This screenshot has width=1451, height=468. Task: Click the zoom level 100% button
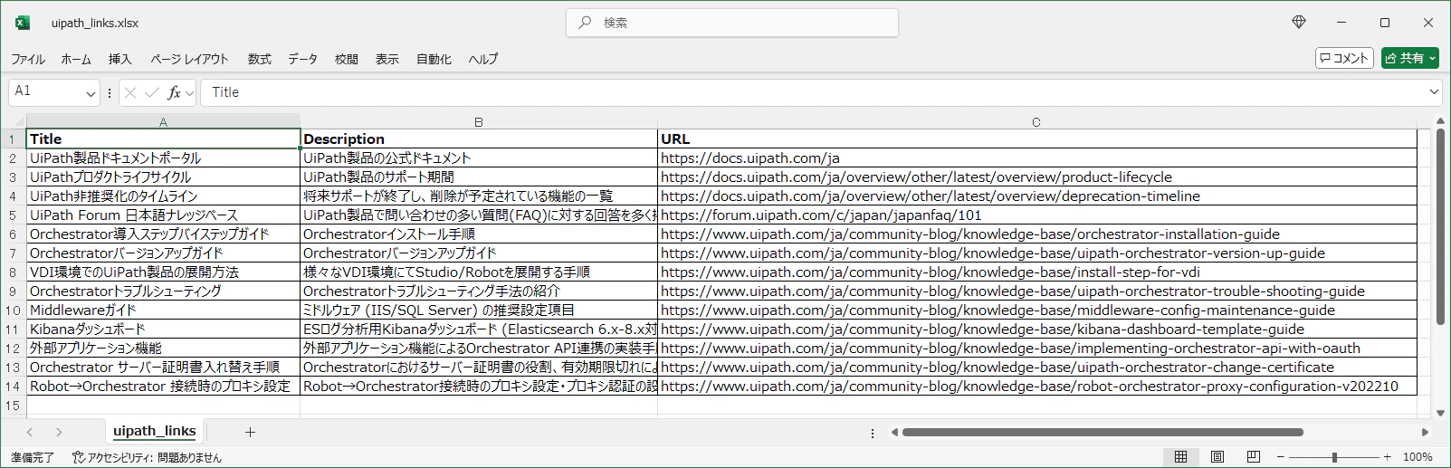[x=1418, y=457]
